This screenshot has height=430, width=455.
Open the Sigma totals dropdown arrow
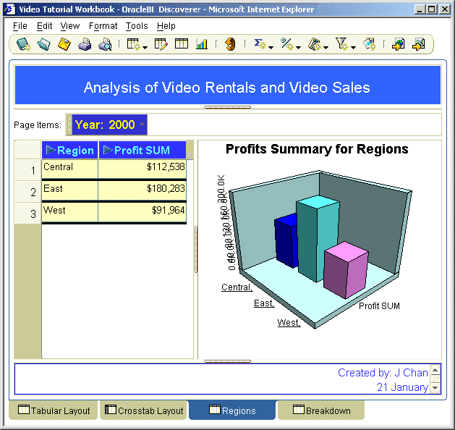[x=271, y=47]
